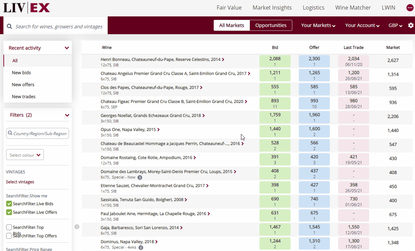Viewport: 415px width, 251px height.
Task: Click info icon next to Special - Now
Action: click(x=140, y=177)
